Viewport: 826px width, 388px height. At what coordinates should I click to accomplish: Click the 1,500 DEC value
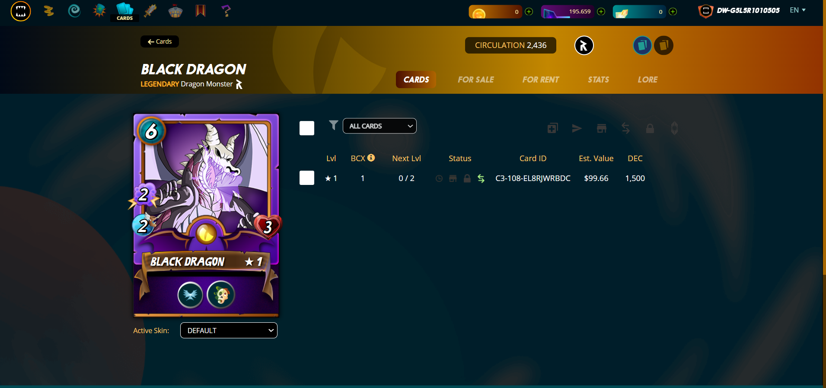click(635, 178)
